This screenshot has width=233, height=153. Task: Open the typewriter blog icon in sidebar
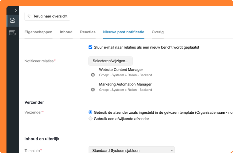(x=13, y=21)
